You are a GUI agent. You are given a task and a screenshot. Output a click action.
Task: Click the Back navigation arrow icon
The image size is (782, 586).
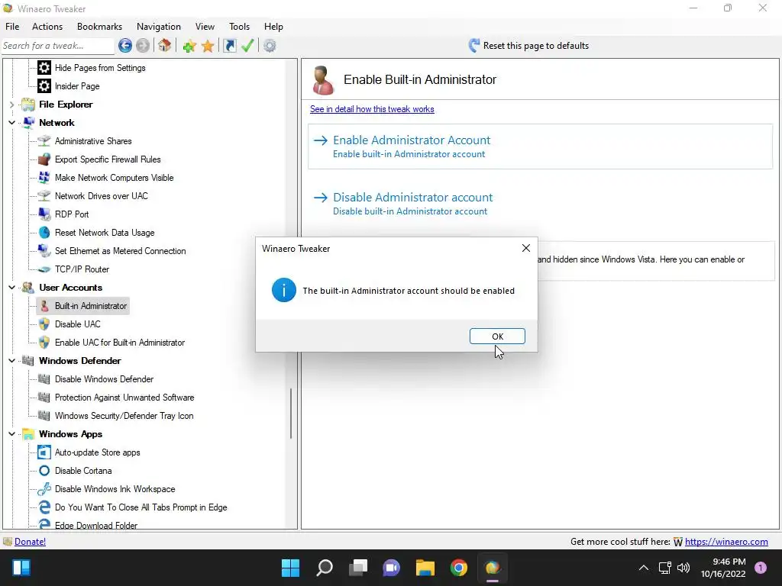click(125, 46)
